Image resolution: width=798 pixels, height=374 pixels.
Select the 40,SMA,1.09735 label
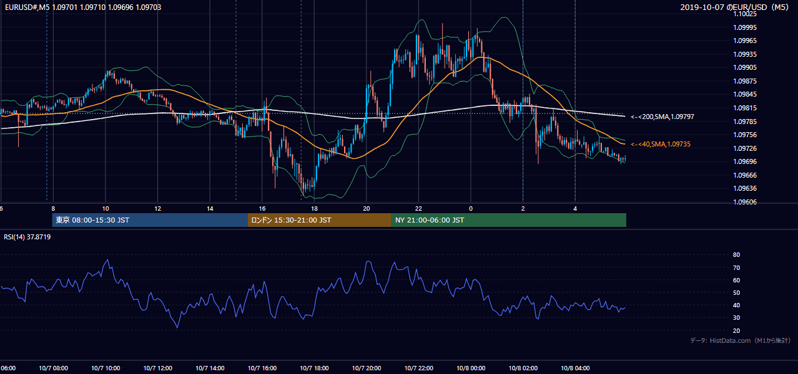tap(661, 144)
